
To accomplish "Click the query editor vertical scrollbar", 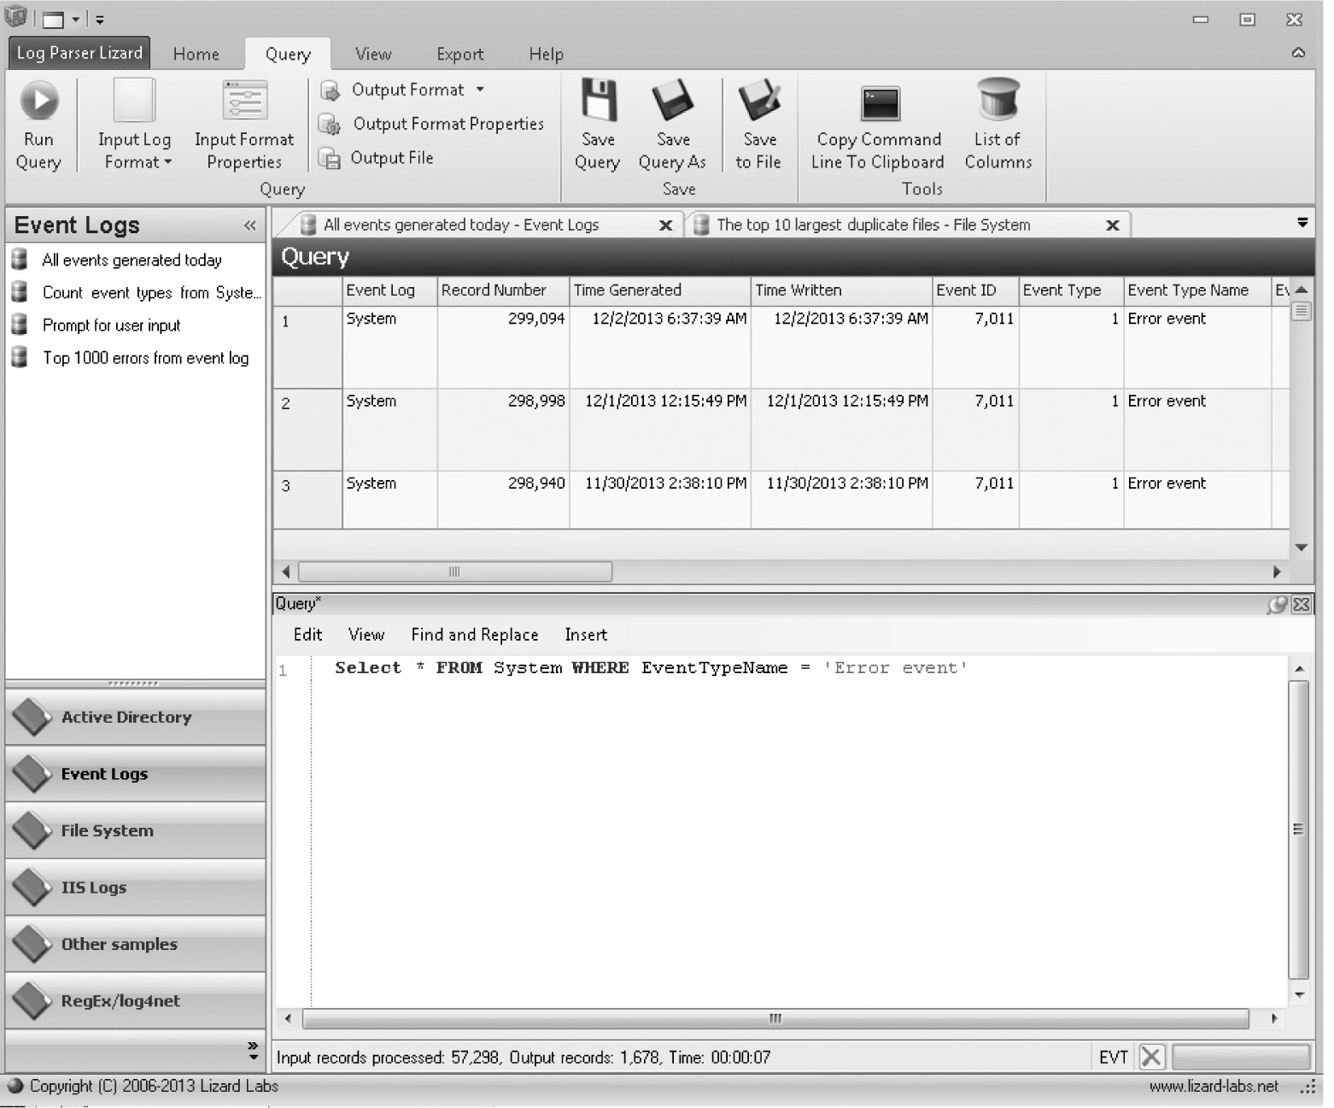I will coord(1299,830).
